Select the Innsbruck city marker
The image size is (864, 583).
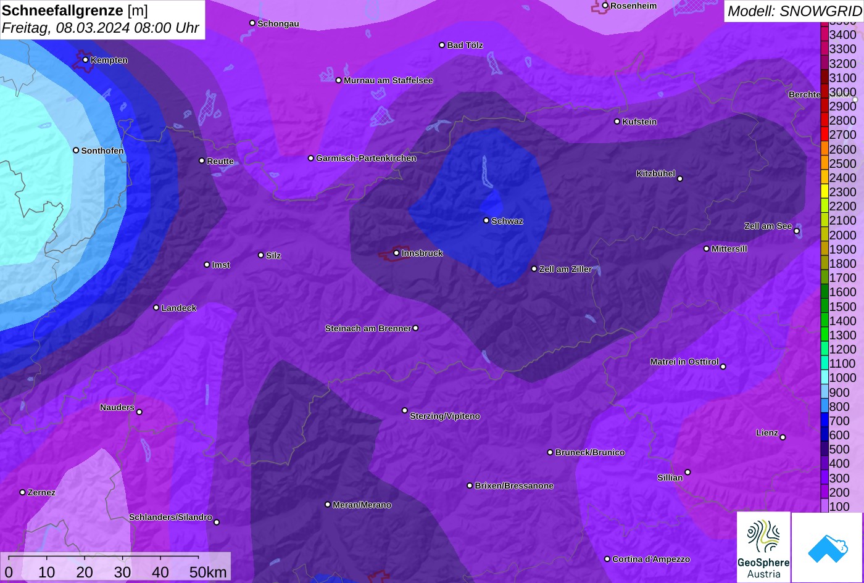(396, 253)
